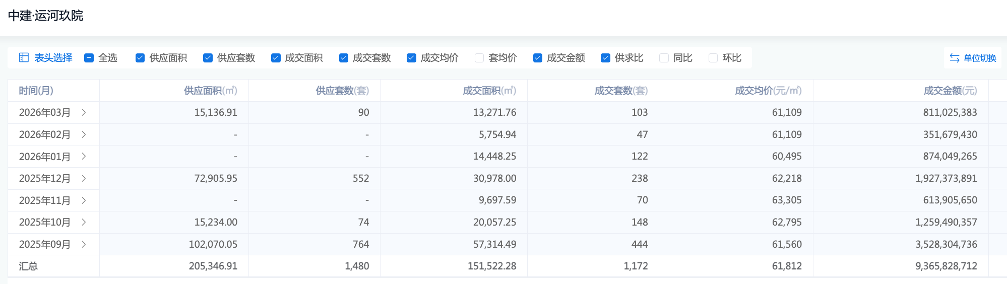Image resolution: width=1007 pixels, height=284 pixels.
Task: Click the 时间(月) column header
Action: click(36, 91)
